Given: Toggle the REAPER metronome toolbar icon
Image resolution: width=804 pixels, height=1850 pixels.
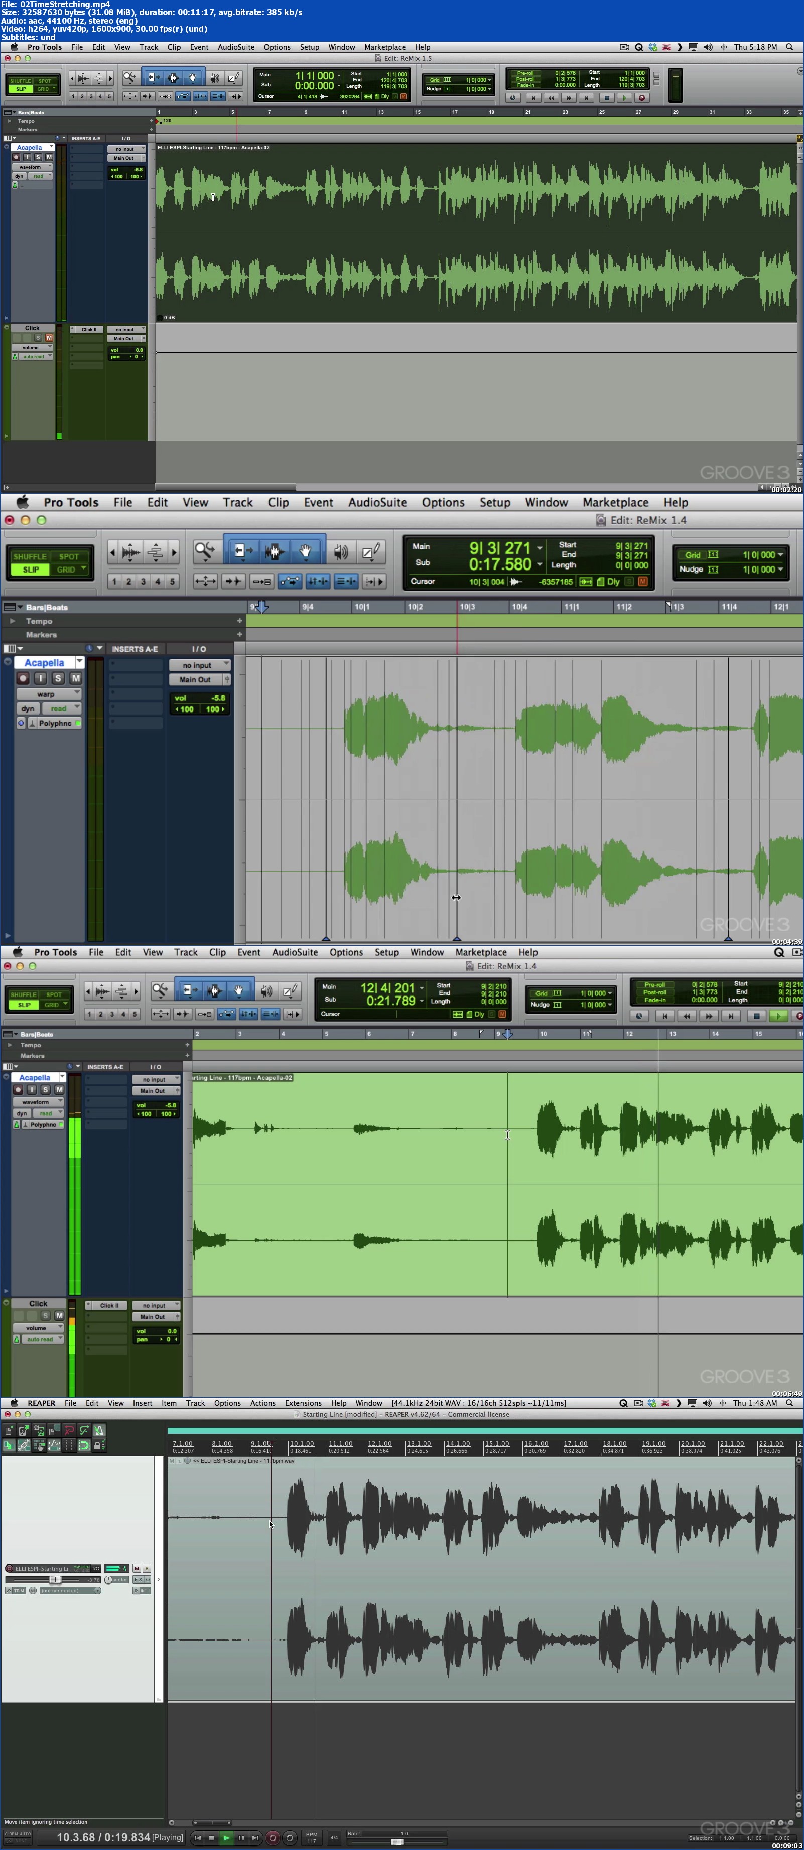Looking at the screenshot, I should (x=99, y=1431).
